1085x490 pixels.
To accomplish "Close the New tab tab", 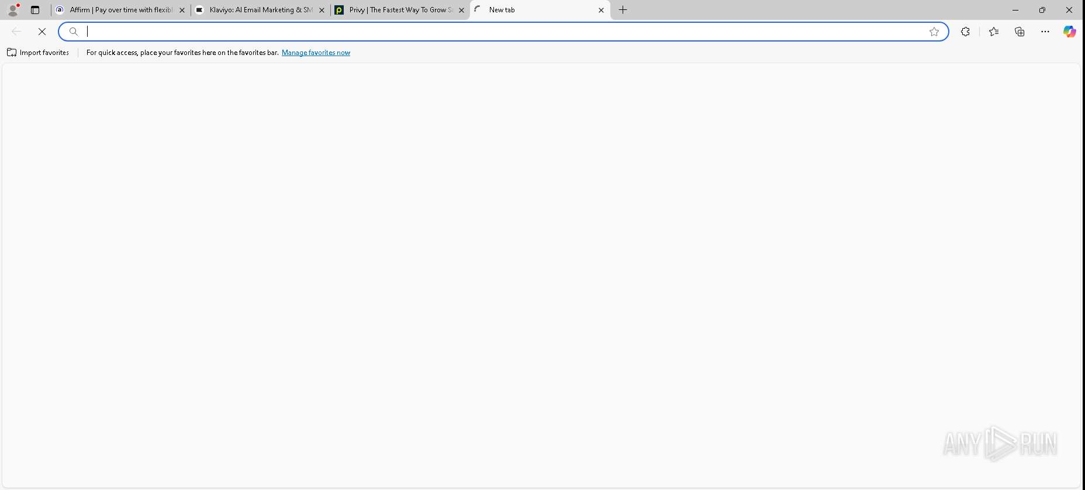I will (601, 10).
